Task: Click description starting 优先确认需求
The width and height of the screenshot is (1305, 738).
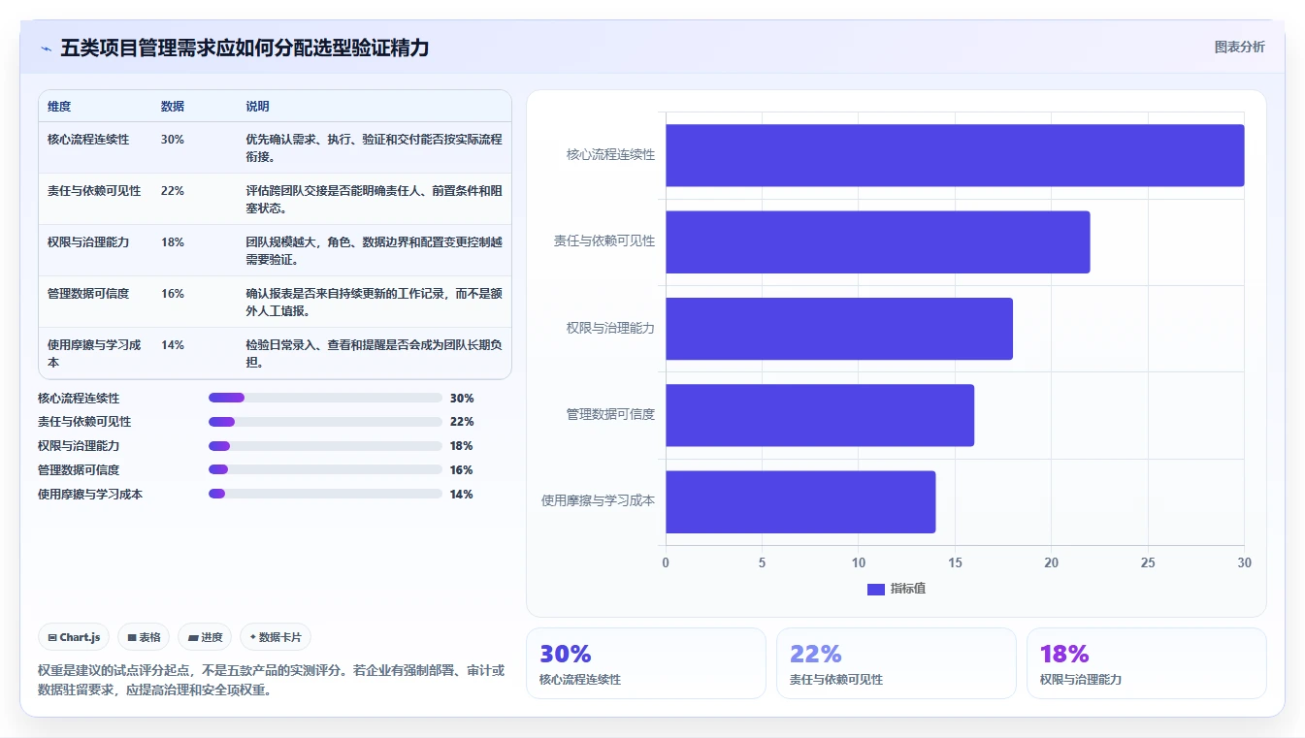Action: tap(374, 147)
